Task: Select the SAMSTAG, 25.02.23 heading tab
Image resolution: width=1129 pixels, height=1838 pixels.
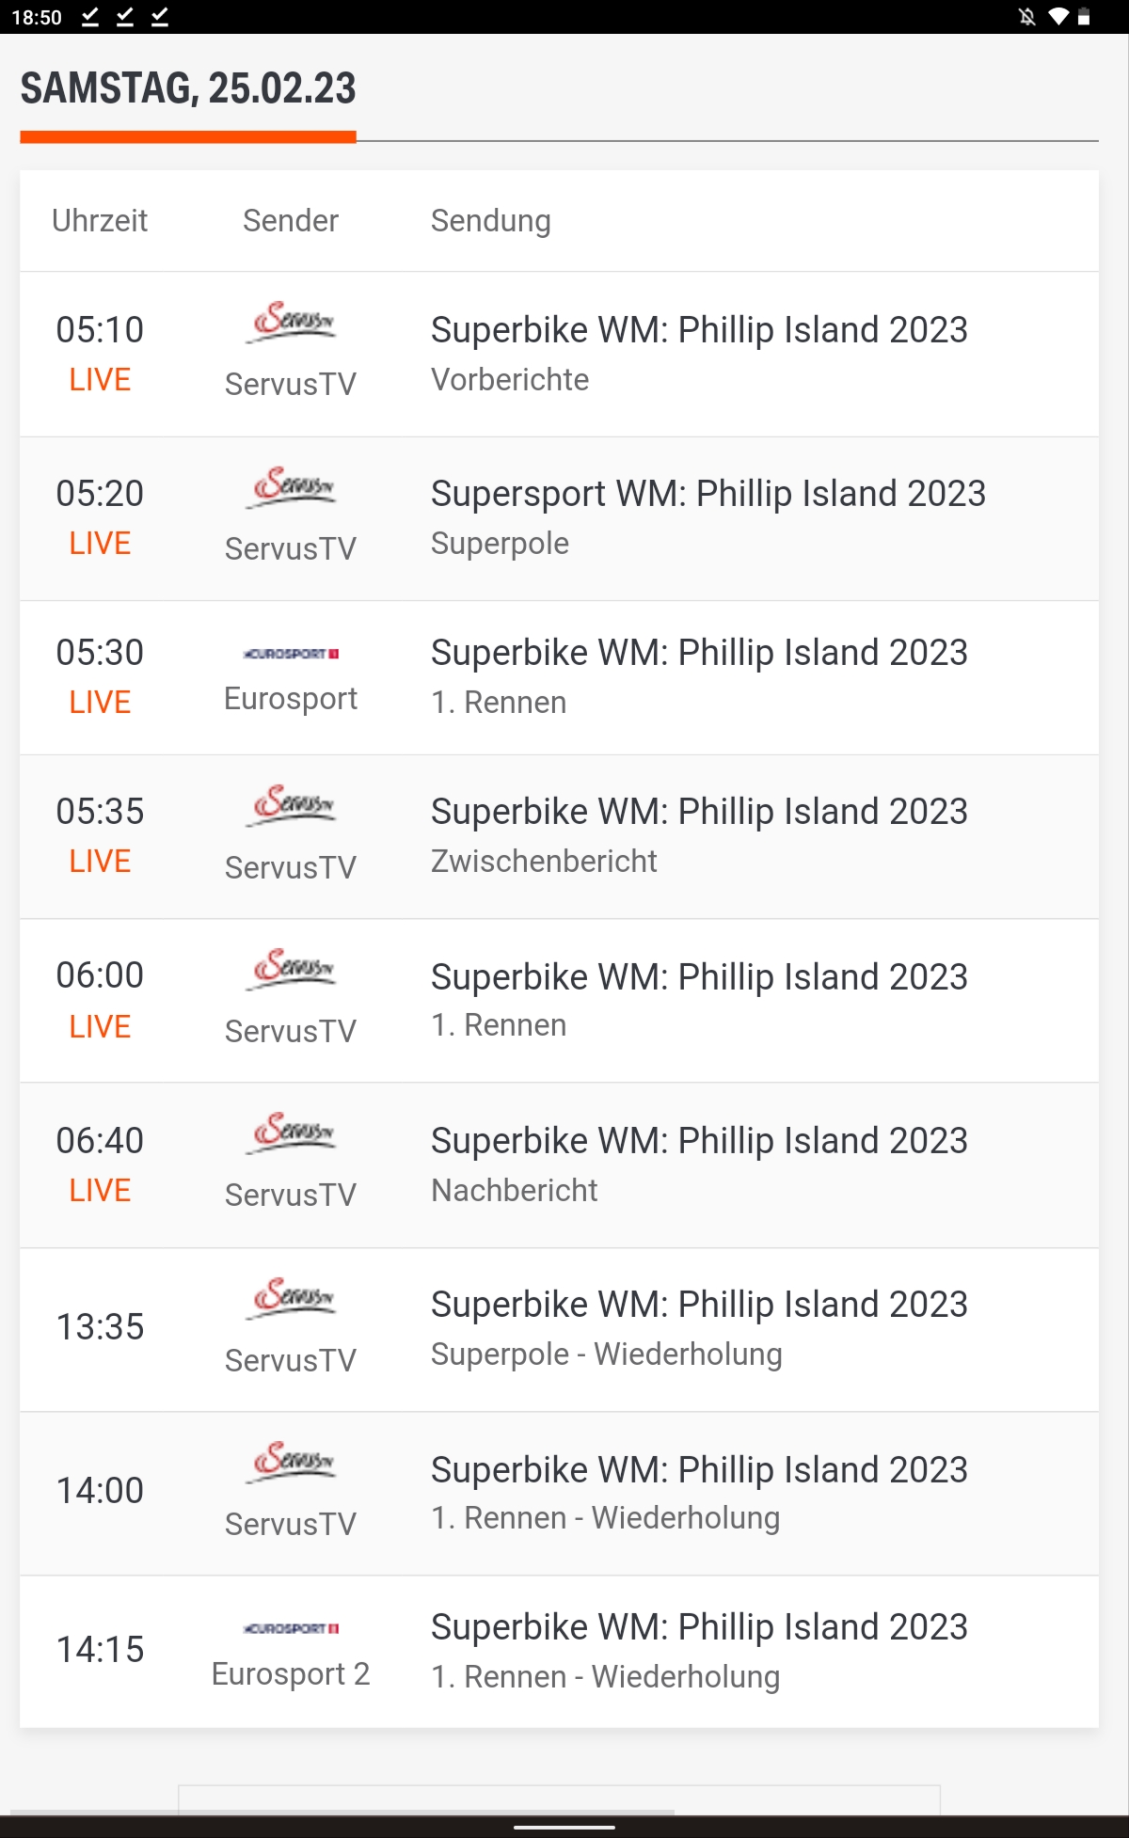Action: coord(188,89)
